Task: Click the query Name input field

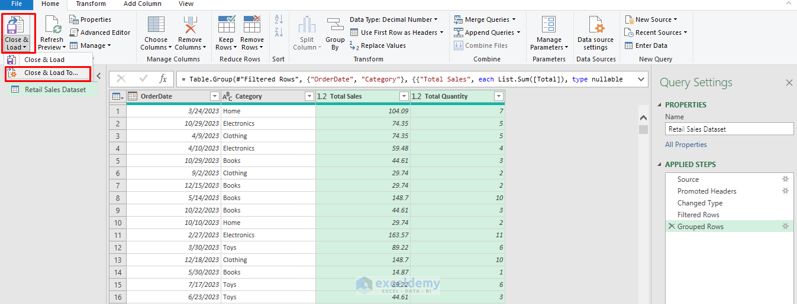Action: [x=729, y=129]
